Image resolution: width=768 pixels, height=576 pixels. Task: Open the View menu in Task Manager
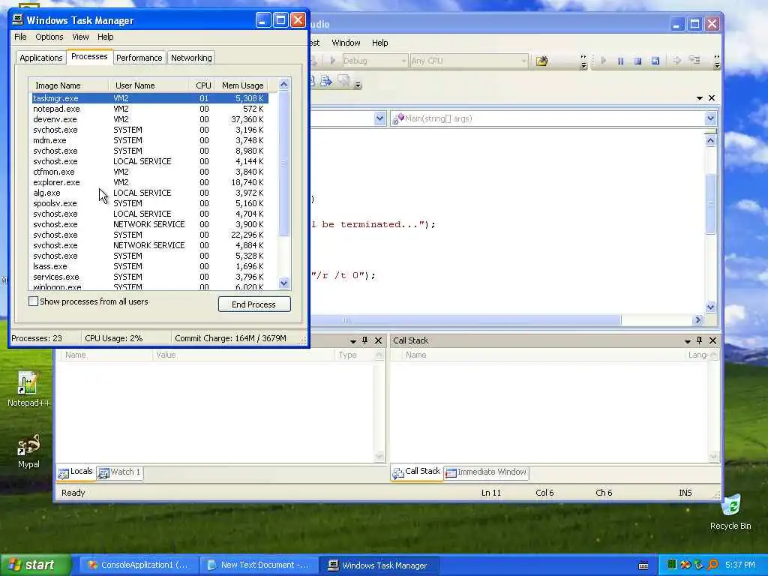[x=80, y=37]
